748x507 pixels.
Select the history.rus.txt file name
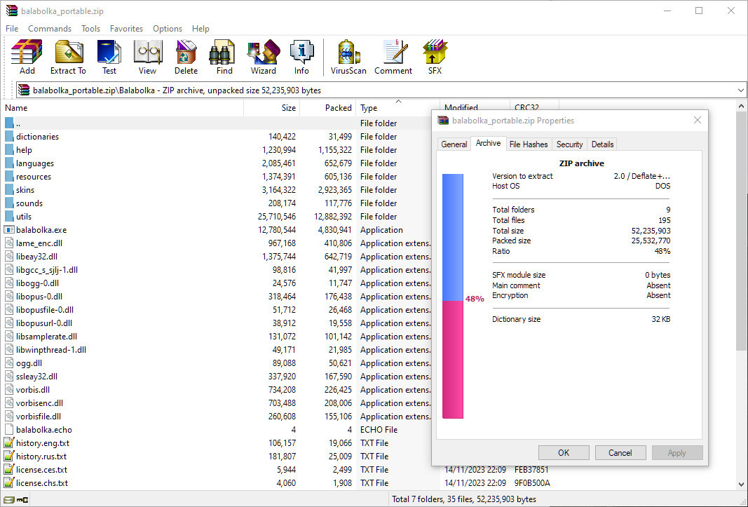(x=41, y=457)
